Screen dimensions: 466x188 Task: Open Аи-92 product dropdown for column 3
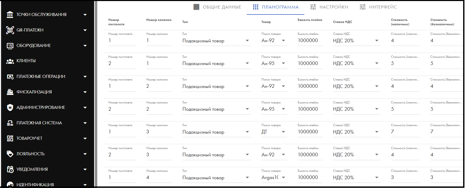pyautogui.click(x=274, y=155)
